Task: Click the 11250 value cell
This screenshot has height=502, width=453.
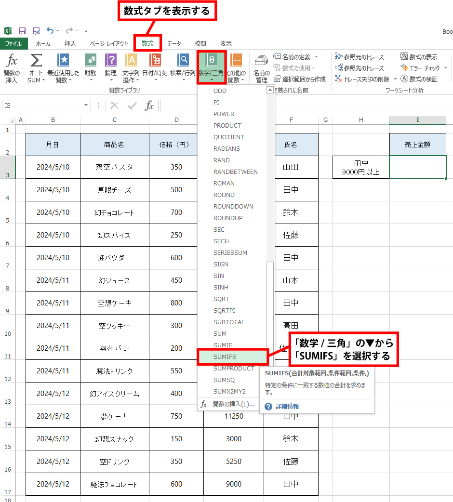Action: click(x=233, y=416)
